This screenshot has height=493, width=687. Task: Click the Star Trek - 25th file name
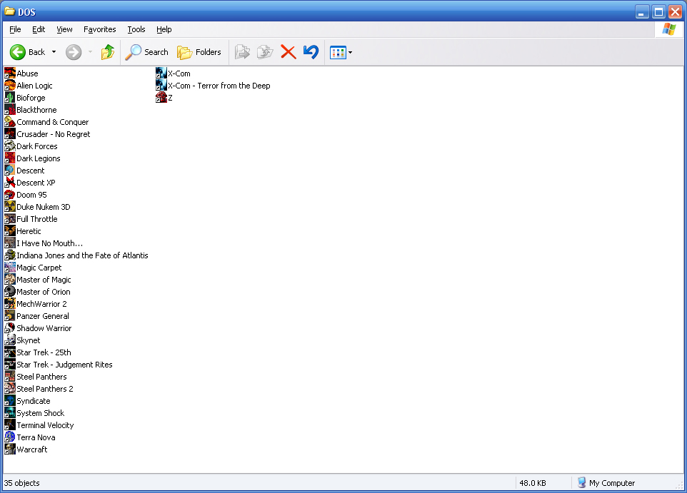44,352
